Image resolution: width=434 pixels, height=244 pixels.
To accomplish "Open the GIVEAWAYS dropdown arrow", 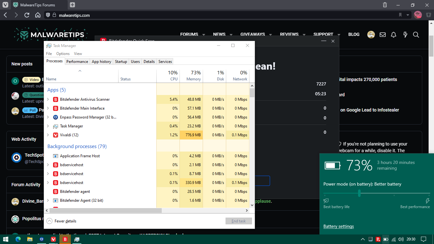I will pyautogui.click(x=270, y=35).
